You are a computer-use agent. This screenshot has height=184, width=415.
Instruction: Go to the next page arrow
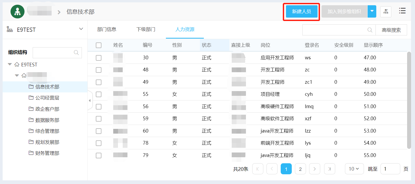tap(315, 169)
